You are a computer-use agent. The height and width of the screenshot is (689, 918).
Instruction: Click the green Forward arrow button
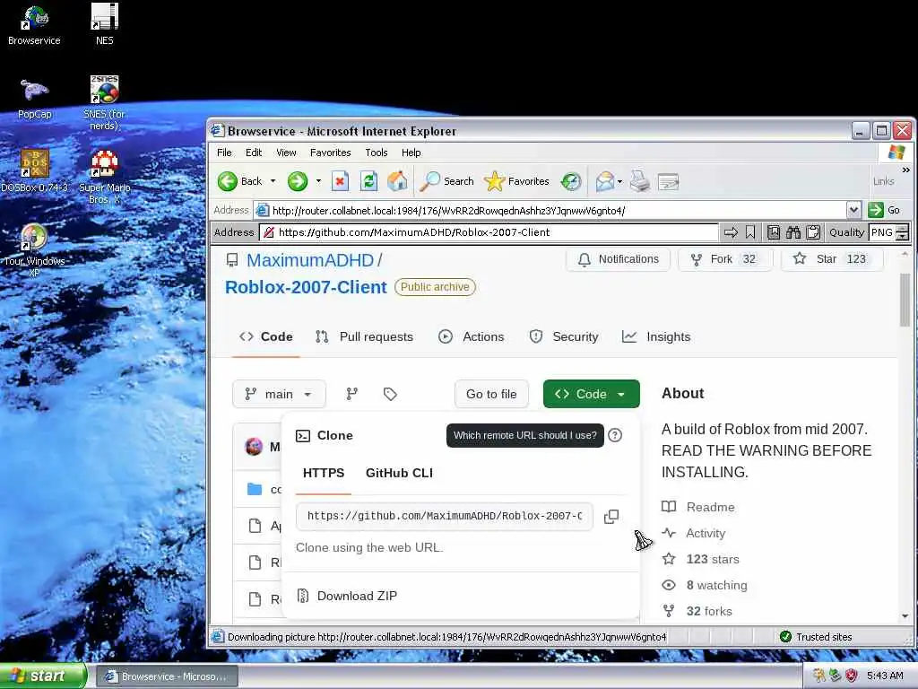[x=298, y=181]
